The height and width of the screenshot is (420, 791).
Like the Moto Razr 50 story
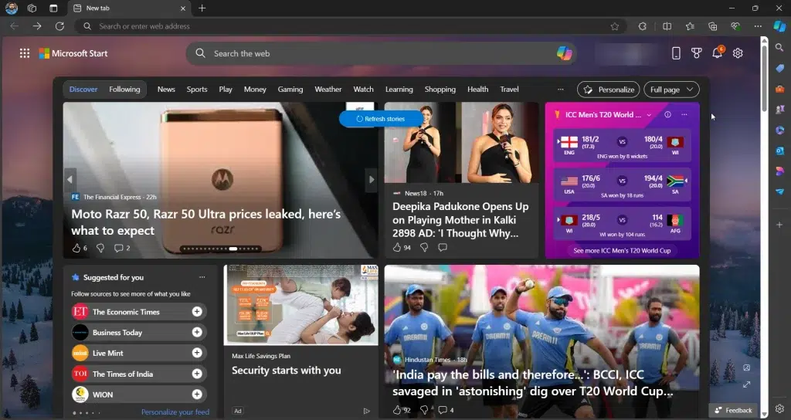76,248
